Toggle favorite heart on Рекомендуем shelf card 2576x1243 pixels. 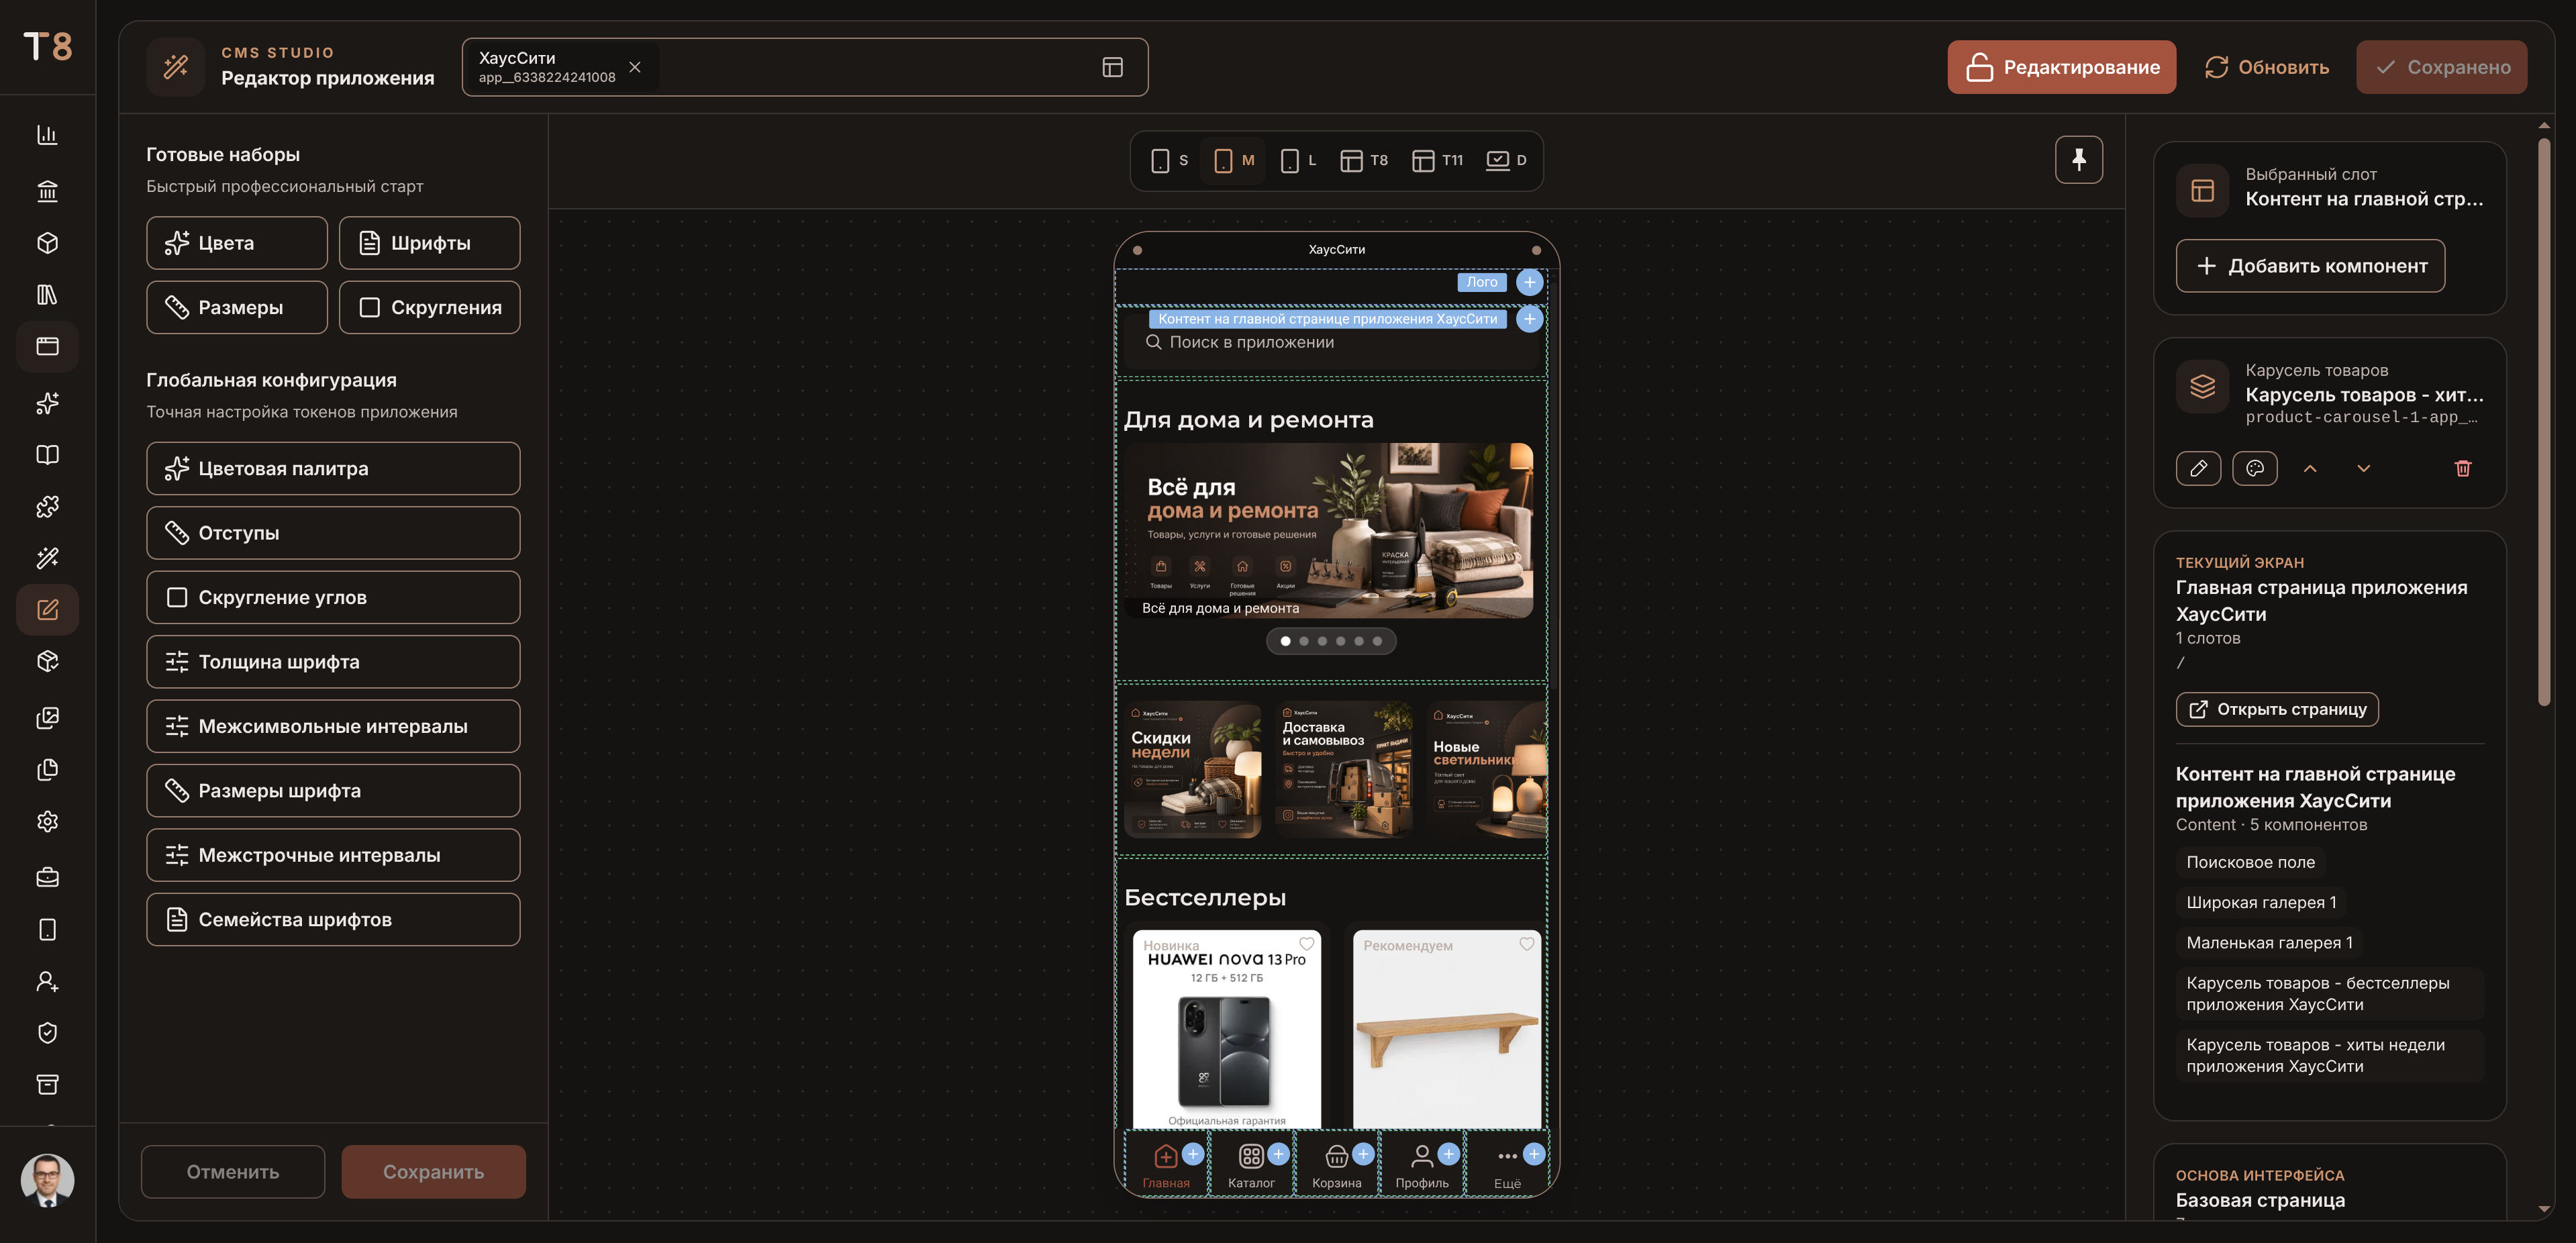(x=1526, y=944)
